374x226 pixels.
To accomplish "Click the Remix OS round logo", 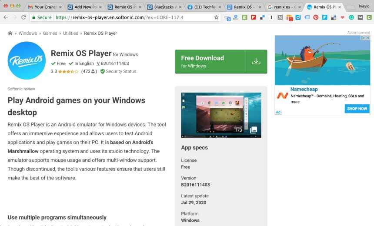I will [x=27, y=60].
